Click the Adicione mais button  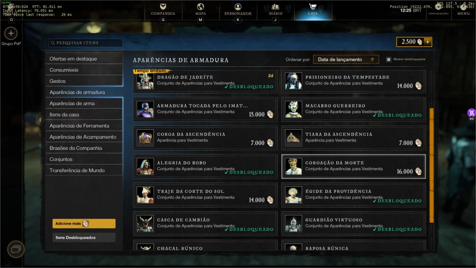pos(84,223)
